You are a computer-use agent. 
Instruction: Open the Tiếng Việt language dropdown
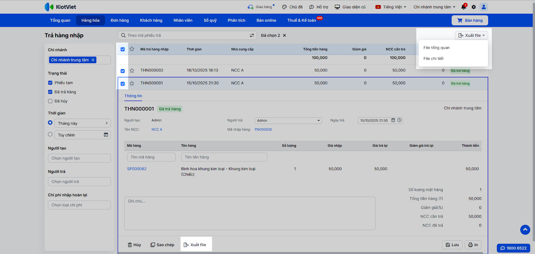click(x=391, y=7)
